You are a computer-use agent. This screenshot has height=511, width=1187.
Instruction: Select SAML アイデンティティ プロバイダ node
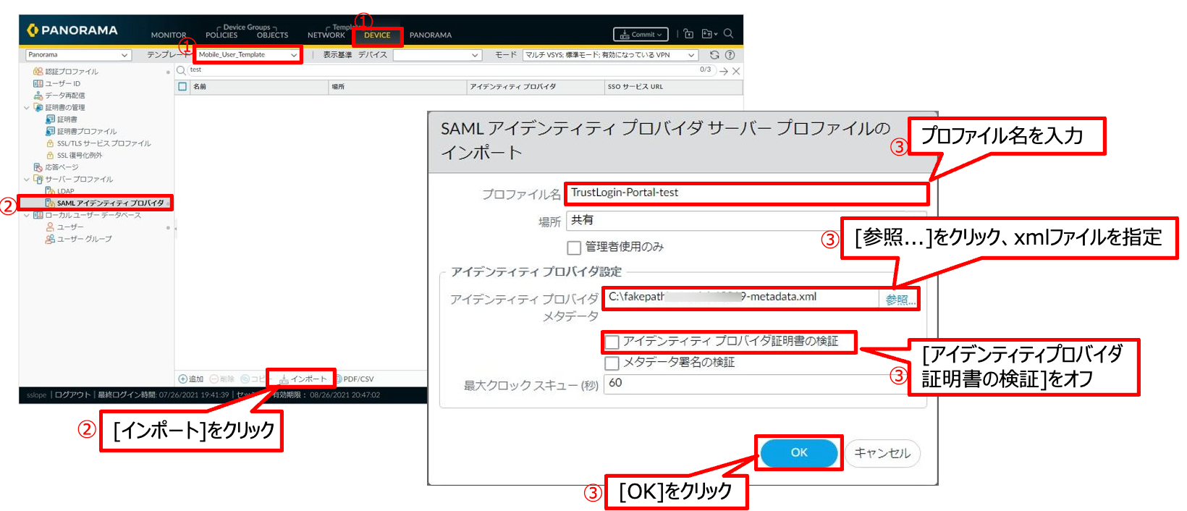tap(111, 203)
